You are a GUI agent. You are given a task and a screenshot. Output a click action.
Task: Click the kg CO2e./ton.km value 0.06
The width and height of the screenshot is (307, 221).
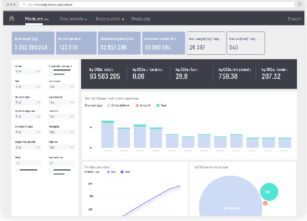point(139,76)
